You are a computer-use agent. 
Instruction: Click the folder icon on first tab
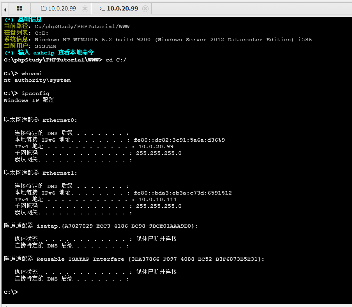click(44, 9)
